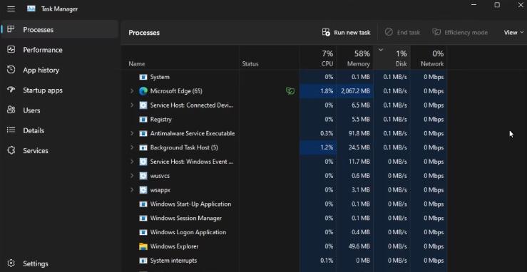This screenshot has height=272, width=527.
Task: Click the green efficiency leaf on Edge row
Action: (x=290, y=91)
